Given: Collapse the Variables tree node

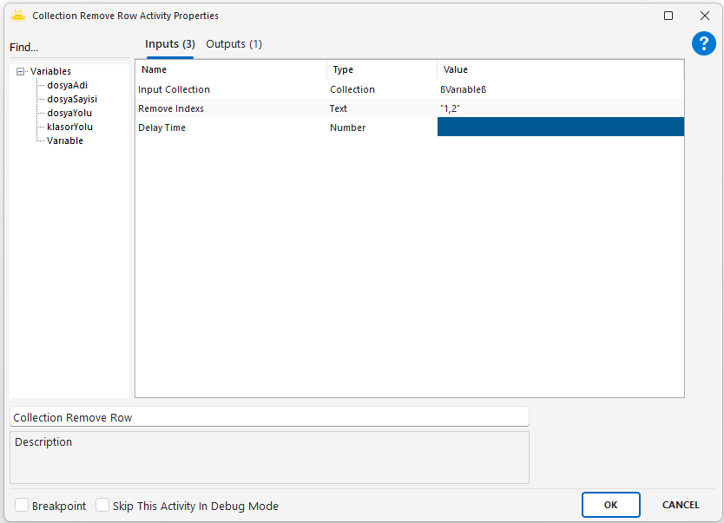Looking at the screenshot, I should [21, 72].
